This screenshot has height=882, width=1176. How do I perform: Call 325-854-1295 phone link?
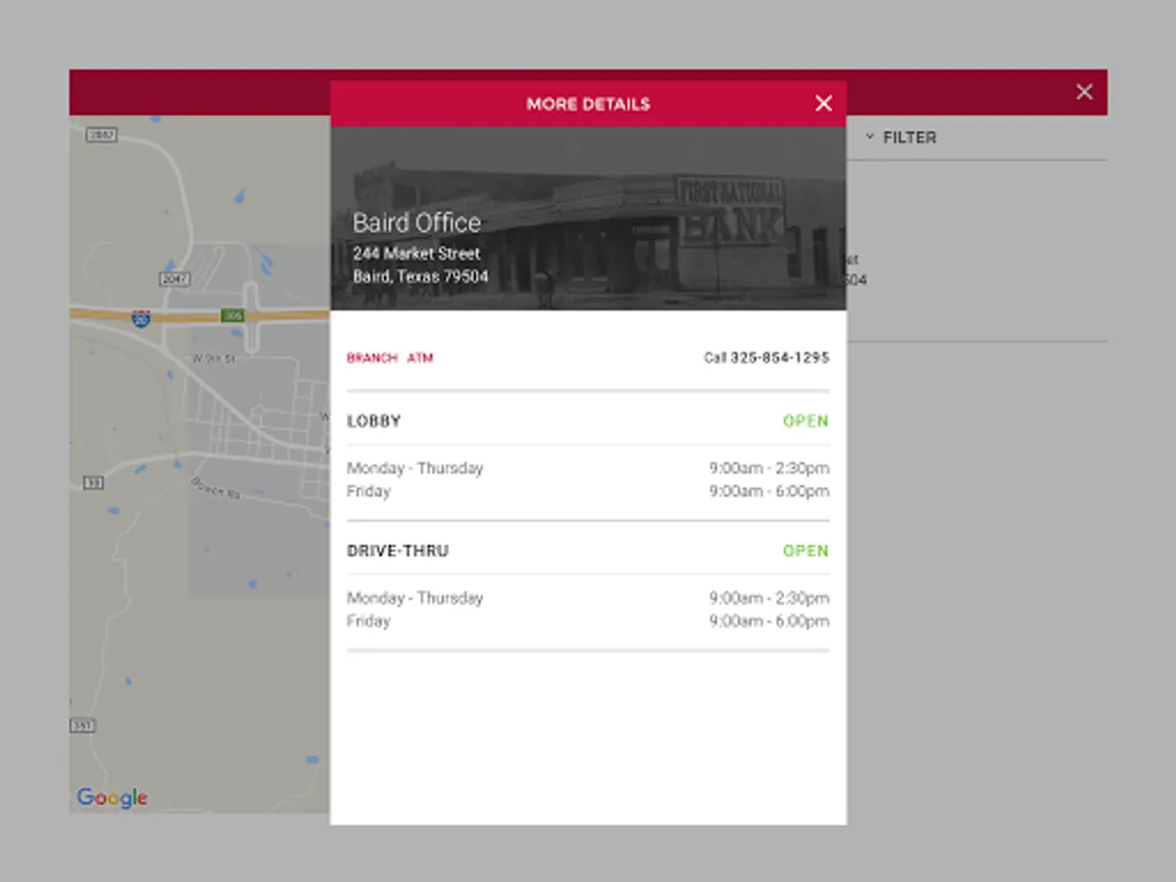[x=766, y=358]
